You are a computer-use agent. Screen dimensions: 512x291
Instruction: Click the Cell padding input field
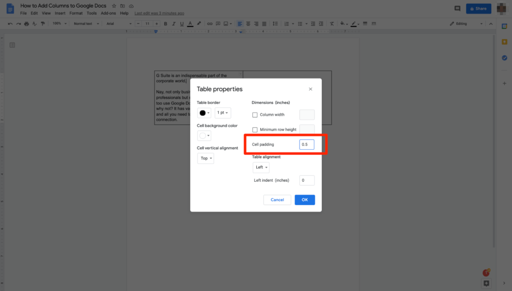pyautogui.click(x=307, y=144)
